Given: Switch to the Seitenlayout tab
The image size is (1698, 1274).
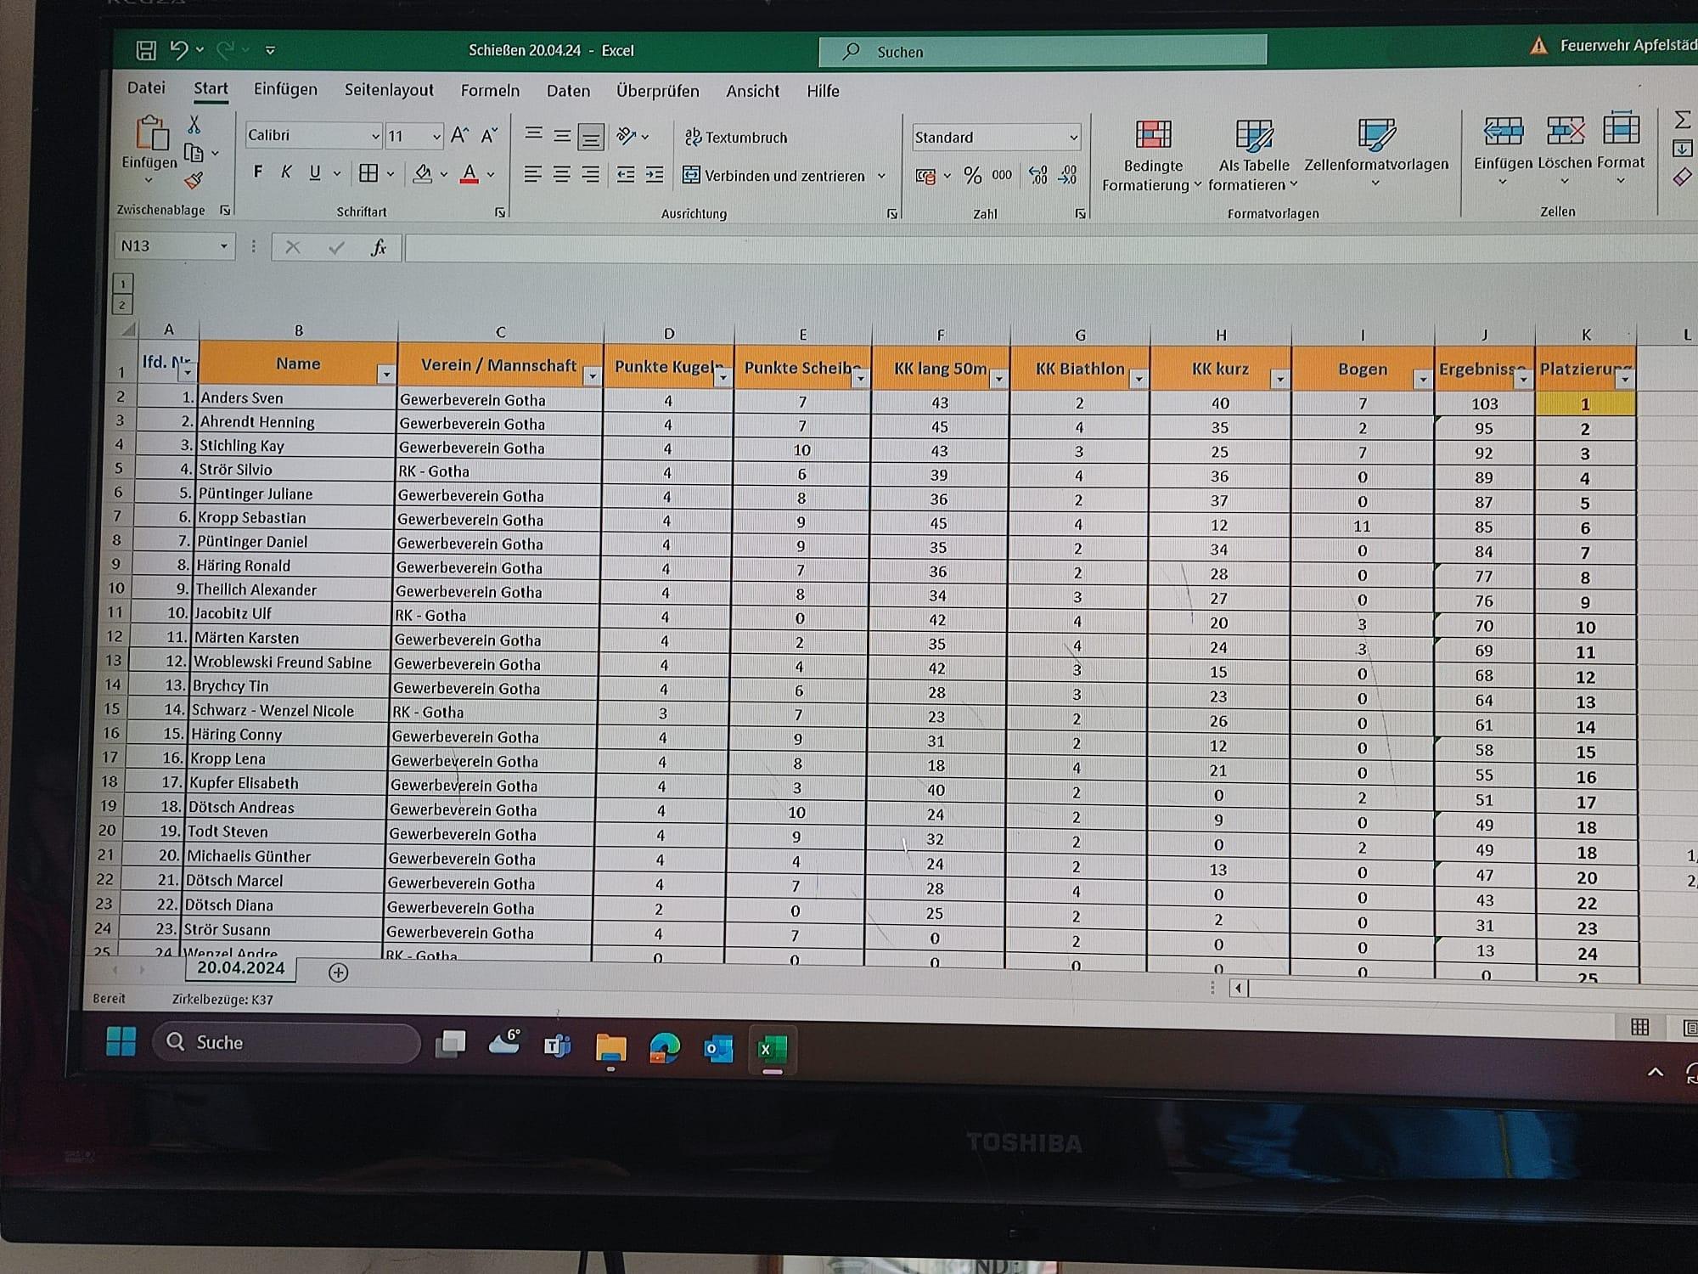Looking at the screenshot, I should tap(389, 90).
